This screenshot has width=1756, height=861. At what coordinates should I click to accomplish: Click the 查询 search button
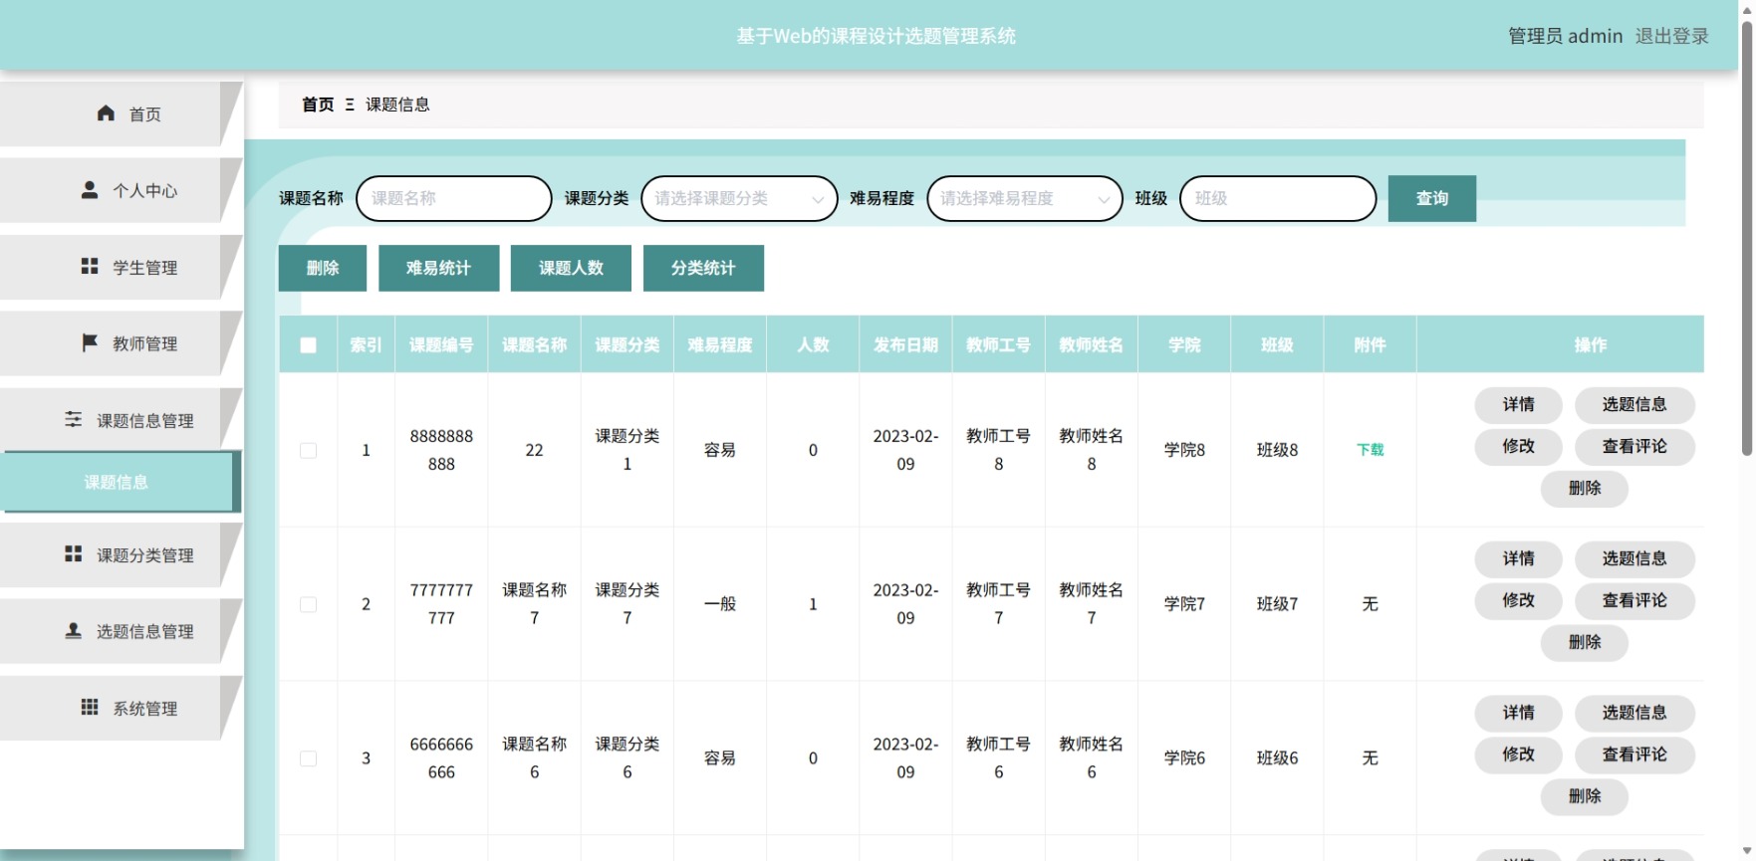click(x=1432, y=198)
